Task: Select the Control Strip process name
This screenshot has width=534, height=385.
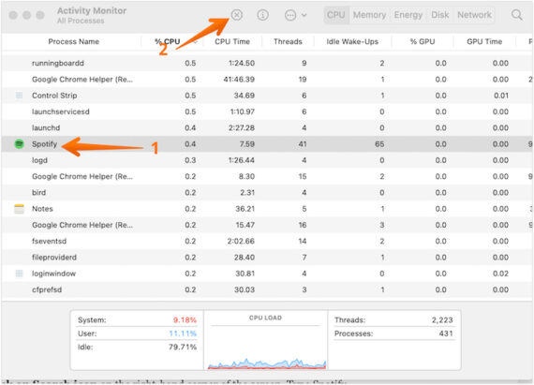Action: (54, 96)
